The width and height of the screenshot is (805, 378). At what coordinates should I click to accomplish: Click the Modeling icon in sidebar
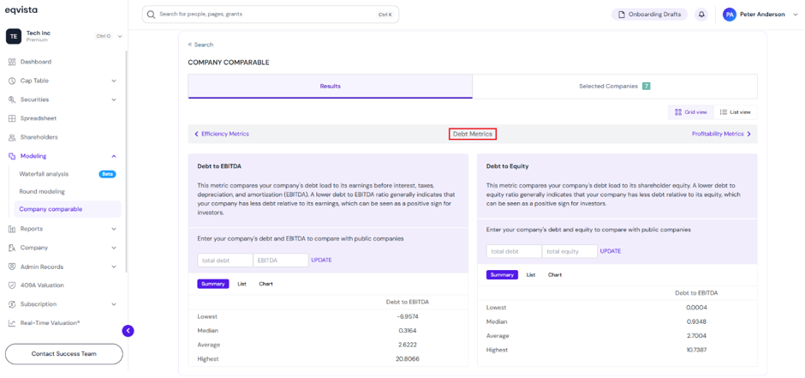(12, 156)
